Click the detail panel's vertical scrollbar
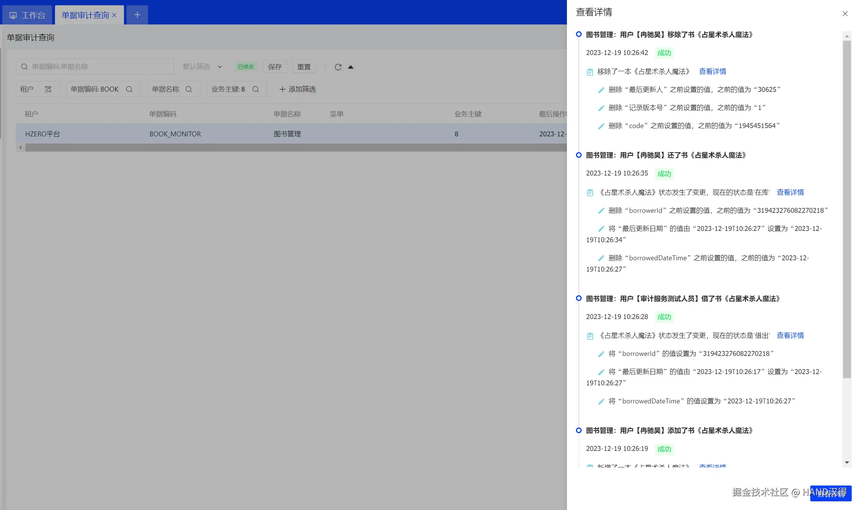The height and width of the screenshot is (510, 860). tap(847, 209)
